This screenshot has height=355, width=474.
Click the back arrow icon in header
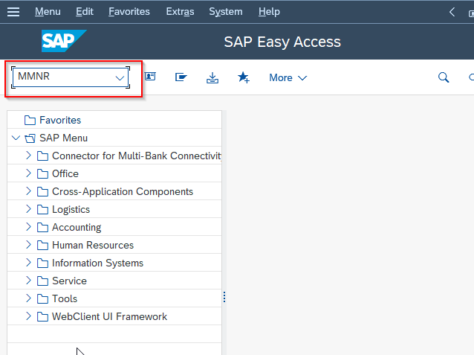(x=452, y=12)
